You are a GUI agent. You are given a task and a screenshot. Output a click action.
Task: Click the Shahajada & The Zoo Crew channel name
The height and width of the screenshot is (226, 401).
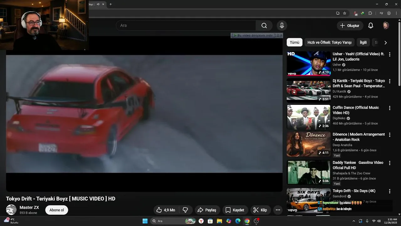click(352, 173)
